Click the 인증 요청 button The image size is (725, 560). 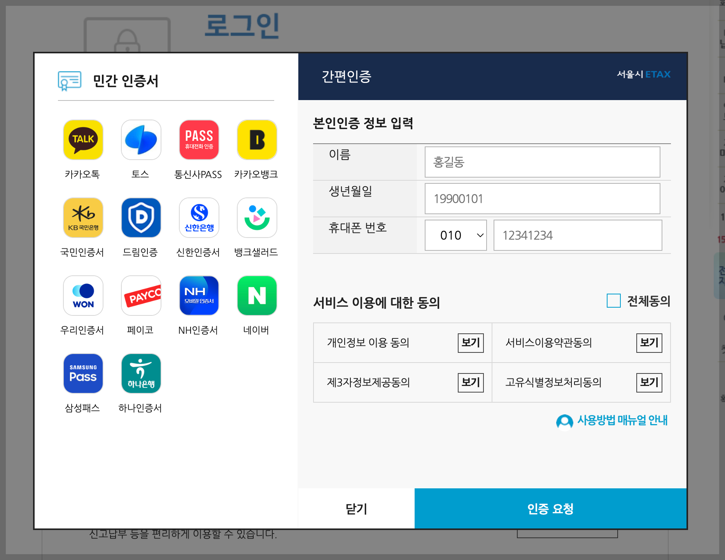550,509
